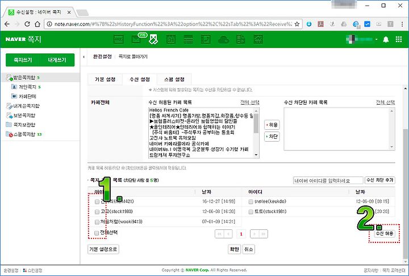Open the chart-graph icon at the end of the green bar
409x276 pixels.
click(x=258, y=39)
